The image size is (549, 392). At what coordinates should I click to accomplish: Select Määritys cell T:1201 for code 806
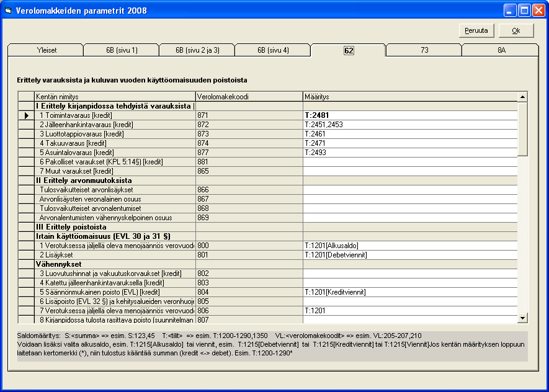[x=410, y=311]
